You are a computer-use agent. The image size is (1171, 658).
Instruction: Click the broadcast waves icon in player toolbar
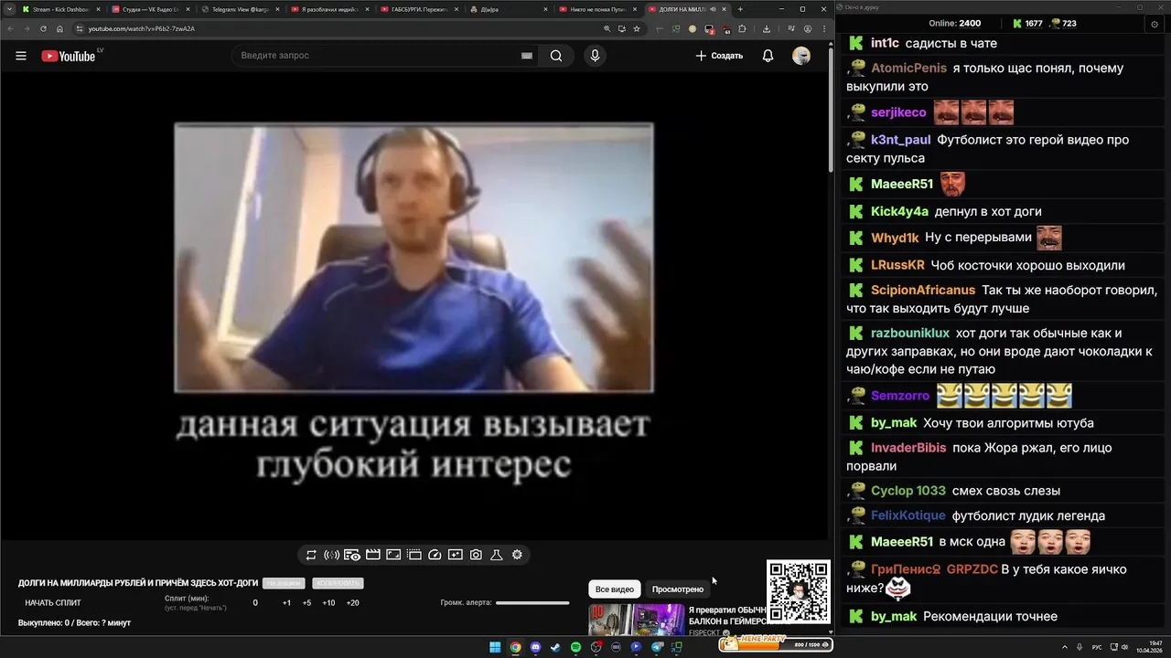click(331, 555)
